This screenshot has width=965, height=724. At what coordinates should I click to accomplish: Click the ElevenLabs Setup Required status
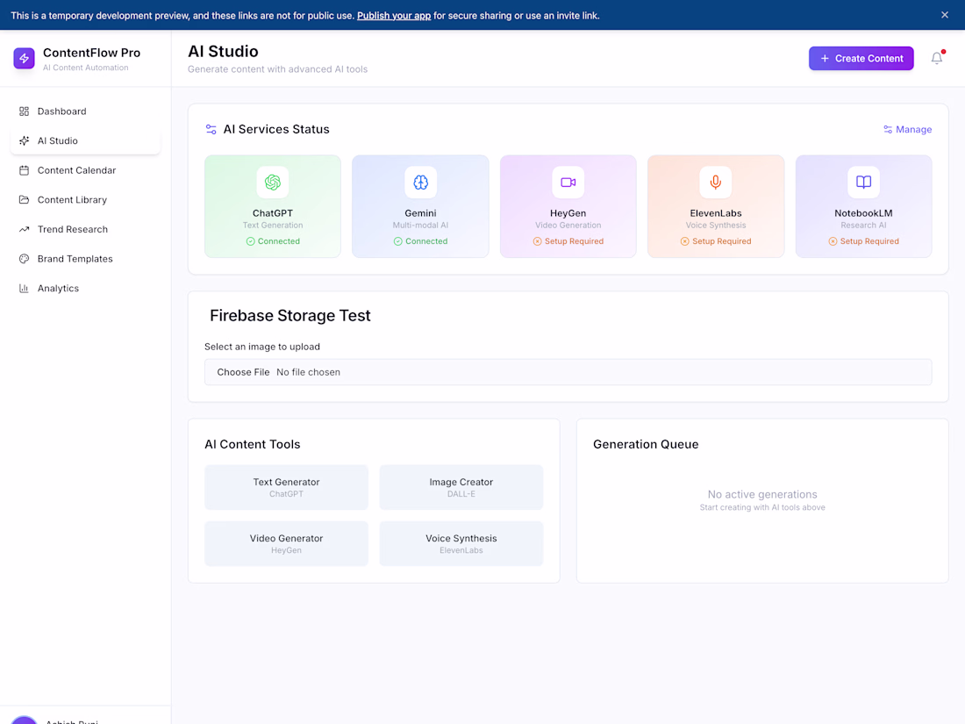click(716, 241)
